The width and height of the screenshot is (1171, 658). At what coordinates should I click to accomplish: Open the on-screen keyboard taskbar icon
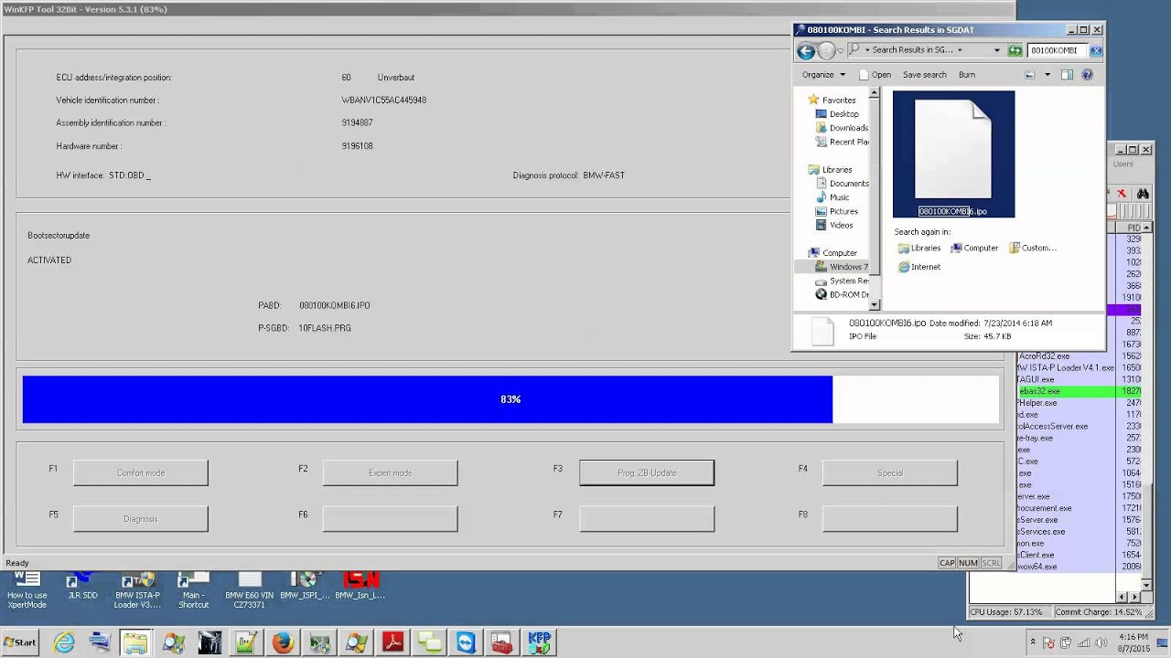[100, 643]
